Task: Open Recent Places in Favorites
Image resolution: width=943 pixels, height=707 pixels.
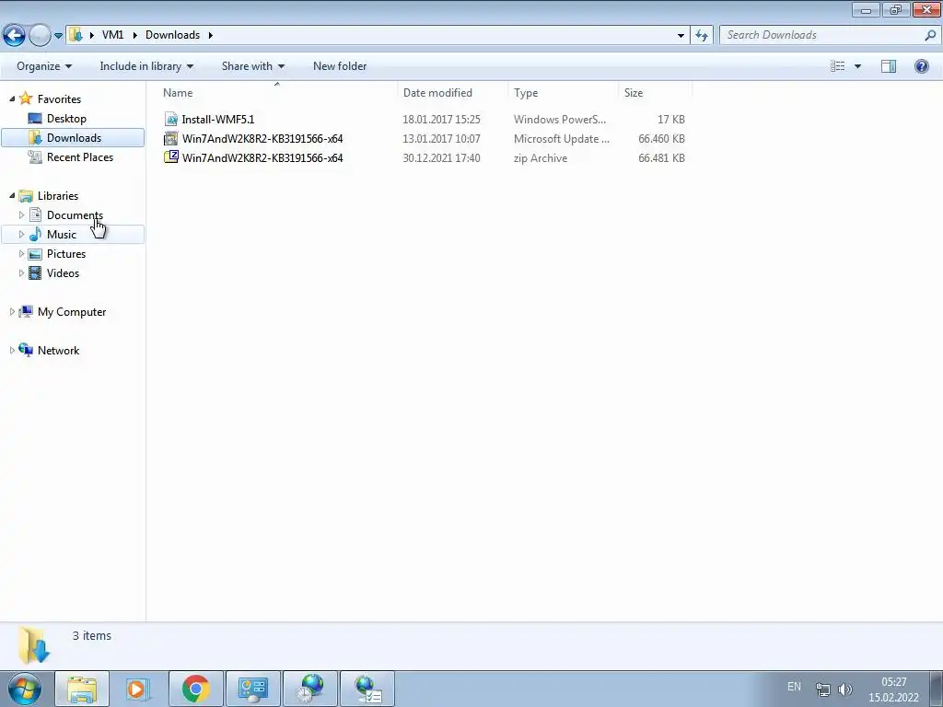Action: point(80,156)
